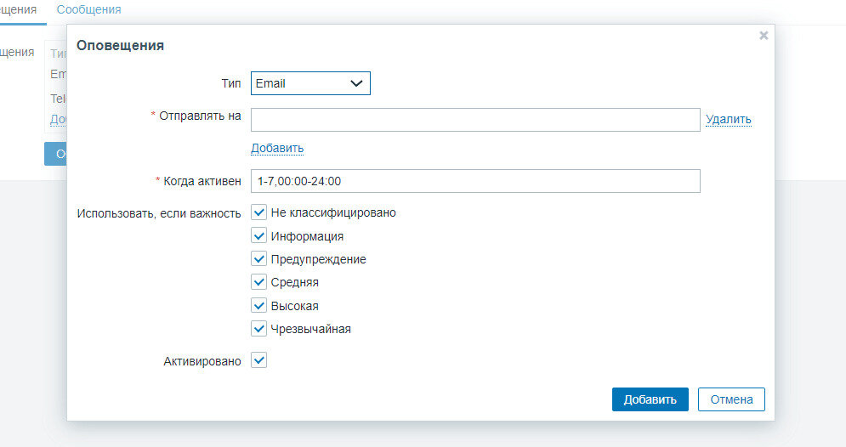This screenshot has width=846, height=447.
Task: Close the Оповещения dialog with the X
Action: tap(764, 36)
